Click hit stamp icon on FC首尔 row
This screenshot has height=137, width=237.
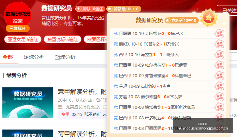(x=219, y=44)
